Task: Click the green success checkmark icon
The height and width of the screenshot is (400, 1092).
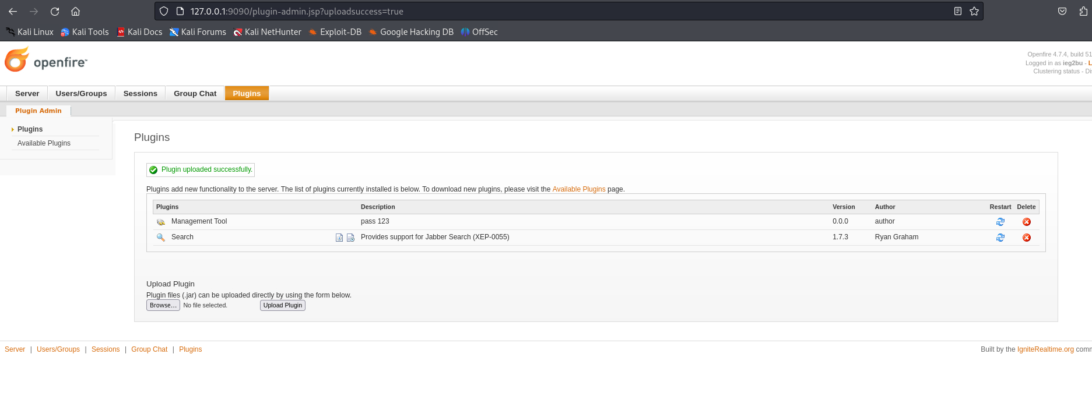Action: (x=153, y=170)
